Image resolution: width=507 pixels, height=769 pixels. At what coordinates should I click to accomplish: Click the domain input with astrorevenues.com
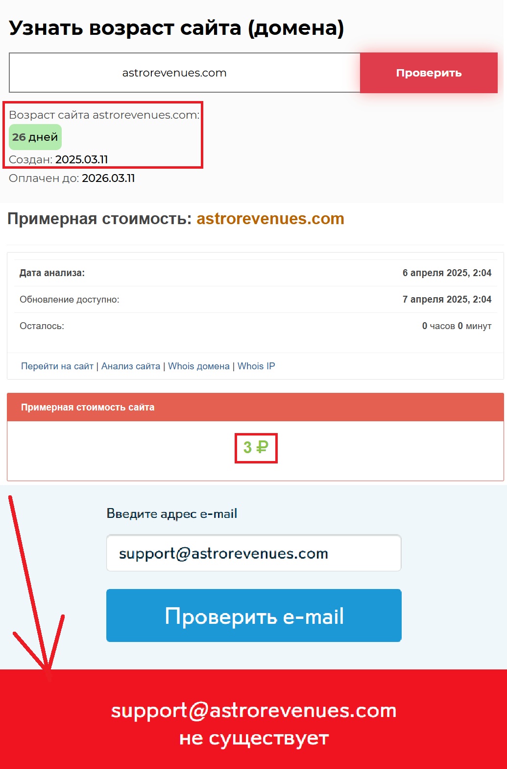185,73
